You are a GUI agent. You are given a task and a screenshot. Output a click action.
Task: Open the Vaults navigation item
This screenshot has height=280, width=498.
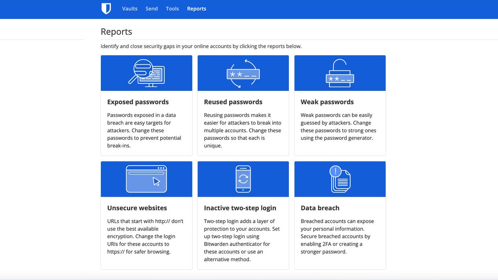click(129, 8)
